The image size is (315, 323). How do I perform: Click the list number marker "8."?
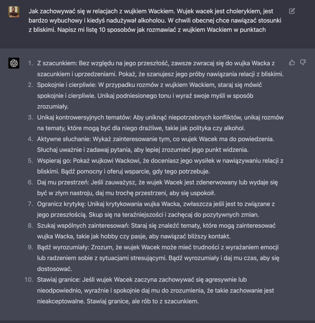coord(31,226)
